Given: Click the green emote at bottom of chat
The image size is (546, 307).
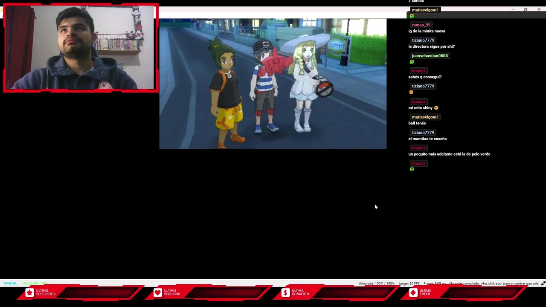Looking at the screenshot, I should [x=412, y=169].
